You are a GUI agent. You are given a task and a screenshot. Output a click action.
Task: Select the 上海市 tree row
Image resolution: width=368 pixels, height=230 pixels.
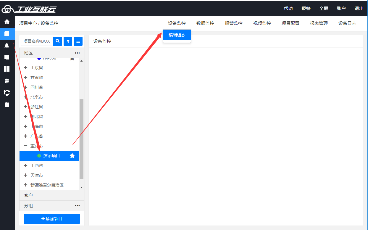[x=49, y=126]
